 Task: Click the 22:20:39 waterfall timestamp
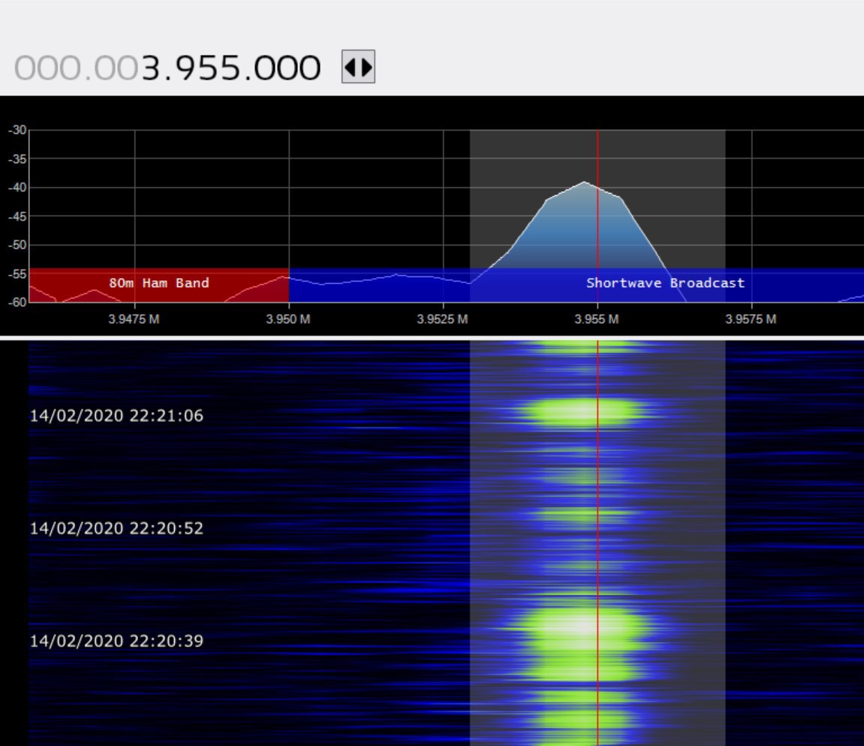(116, 641)
